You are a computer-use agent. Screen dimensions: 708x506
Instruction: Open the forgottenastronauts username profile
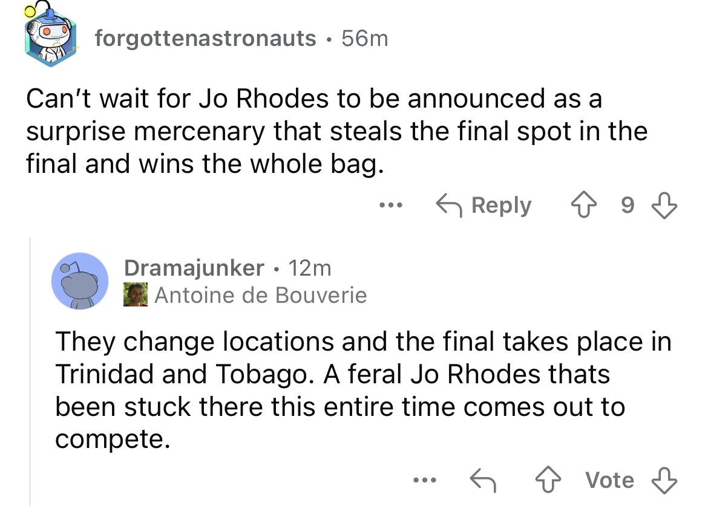point(205,38)
